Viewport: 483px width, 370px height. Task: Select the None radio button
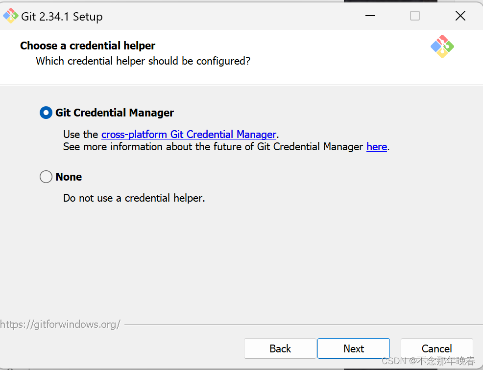(46, 177)
